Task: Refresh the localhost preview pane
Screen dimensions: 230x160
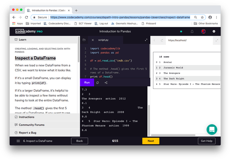Action: click(162, 40)
